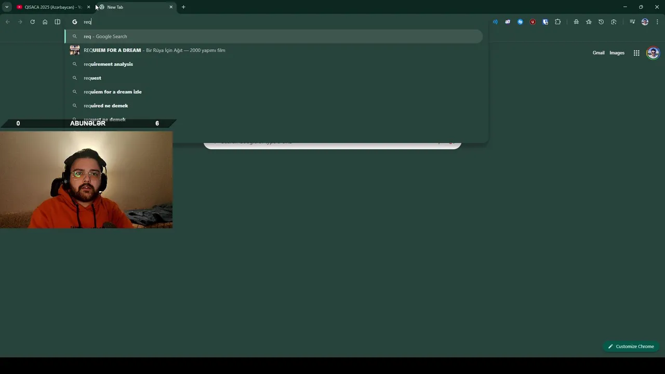The width and height of the screenshot is (665, 374).
Task: Open browsing history clock icon
Action: point(601,22)
